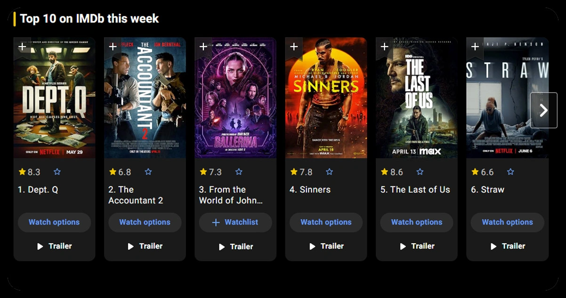Add Straw to watchlist via poster ribbon

click(x=475, y=47)
